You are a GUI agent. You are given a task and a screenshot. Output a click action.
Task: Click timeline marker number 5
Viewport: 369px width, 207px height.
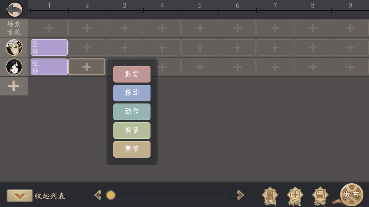pyautogui.click(x=200, y=5)
